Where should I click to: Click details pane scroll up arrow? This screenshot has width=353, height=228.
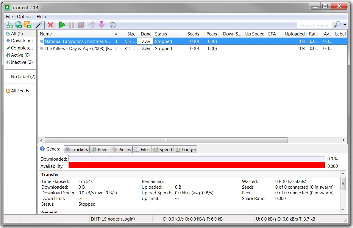pos(343,173)
